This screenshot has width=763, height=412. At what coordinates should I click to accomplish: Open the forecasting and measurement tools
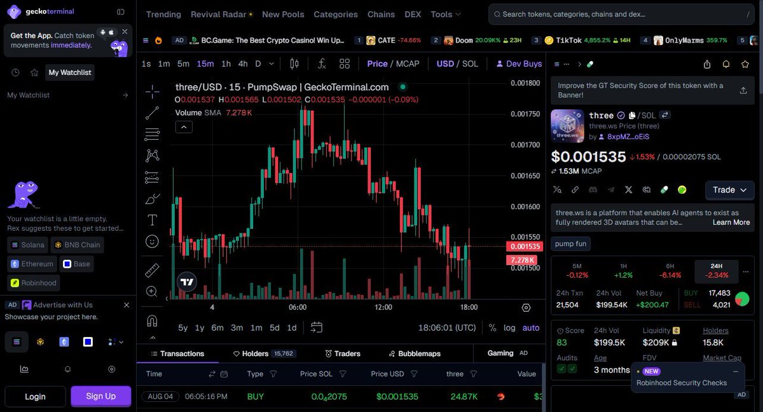152,177
